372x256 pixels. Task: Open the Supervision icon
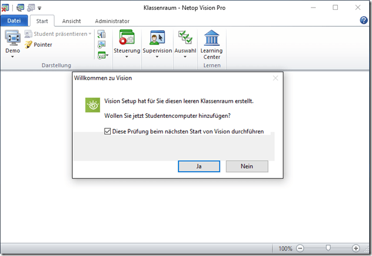157,38
